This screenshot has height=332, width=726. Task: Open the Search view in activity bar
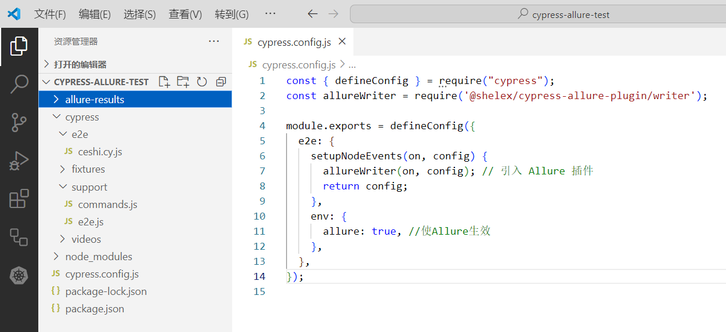(x=19, y=83)
